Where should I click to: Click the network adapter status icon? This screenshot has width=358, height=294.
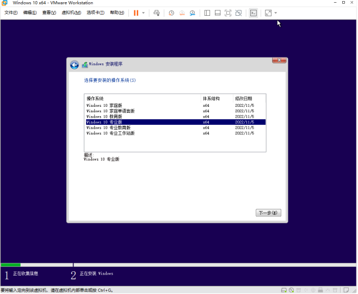tap(298, 290)
